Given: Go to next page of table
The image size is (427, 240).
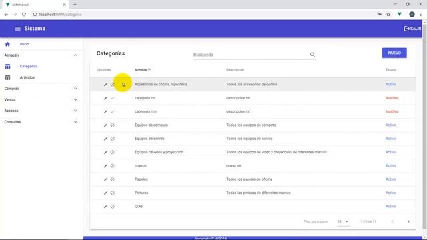Looking at the screenshot, I should coord(408,221).
